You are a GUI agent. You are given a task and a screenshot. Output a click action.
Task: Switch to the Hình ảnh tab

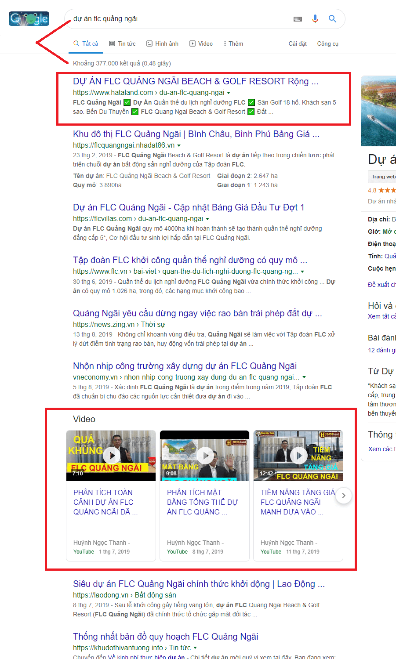(x=162, y=43)
